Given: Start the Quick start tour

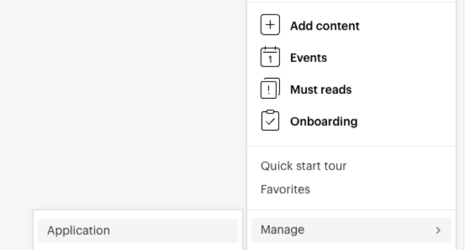Looking at the screenshot, I should click(x=303, y=166).
